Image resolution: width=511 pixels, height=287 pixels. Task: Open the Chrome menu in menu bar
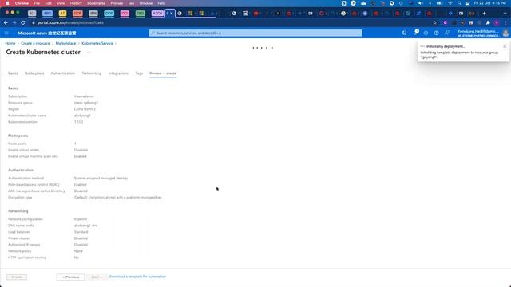[x=22, y=3]
